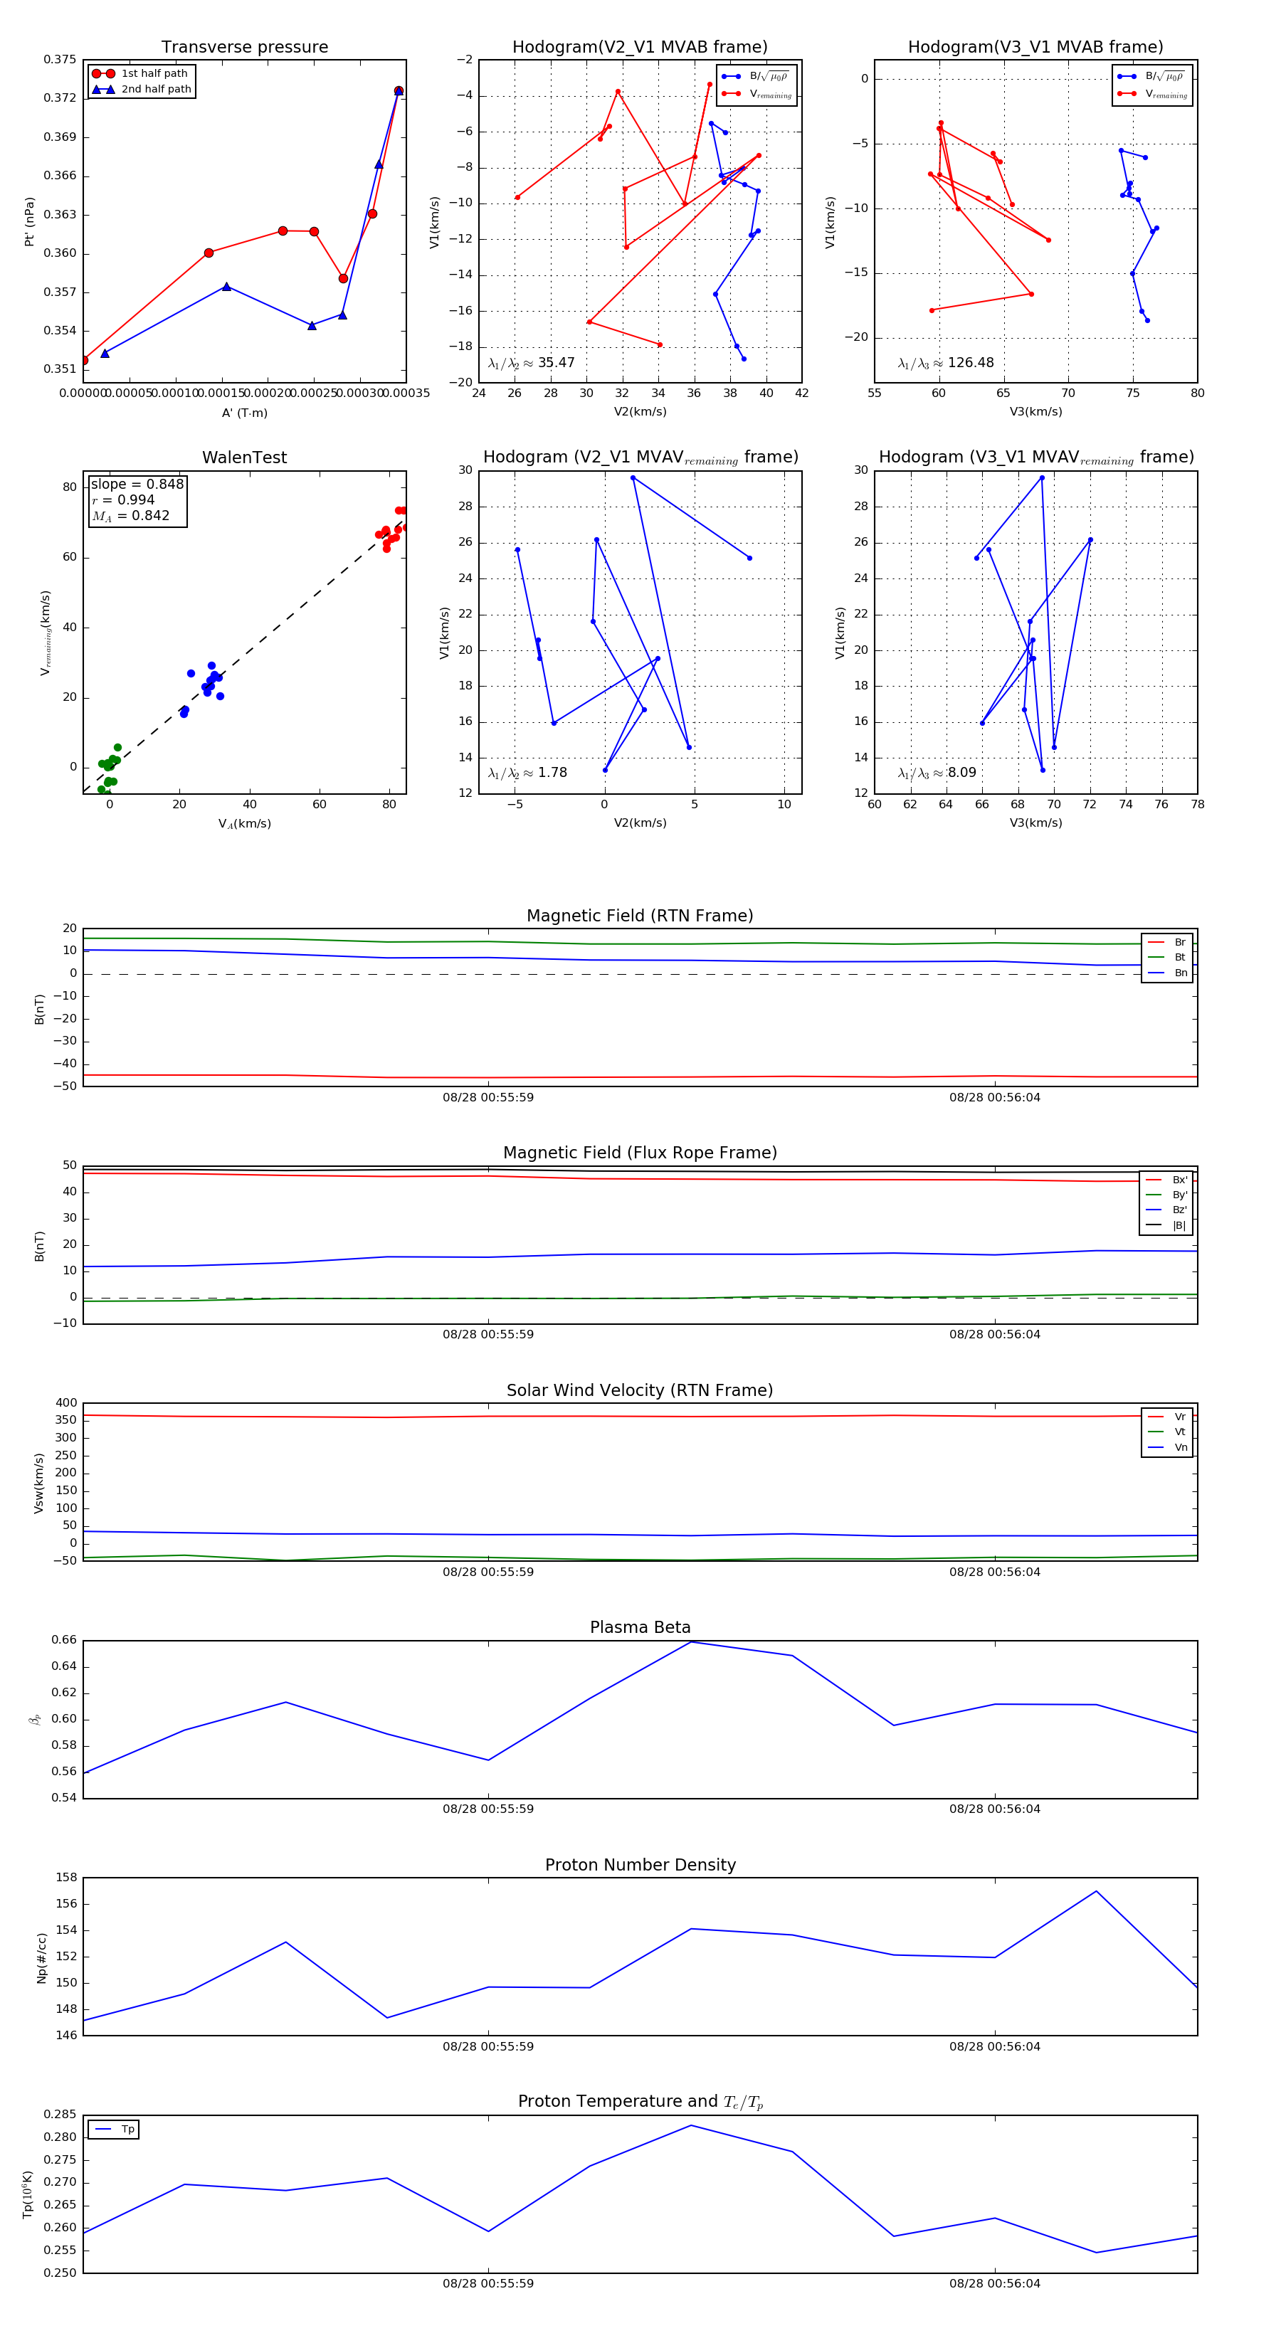Click the "Magnetic Field (RTN Frame)" title
Screen dimensions: 1281x2348
pos(640,916)
